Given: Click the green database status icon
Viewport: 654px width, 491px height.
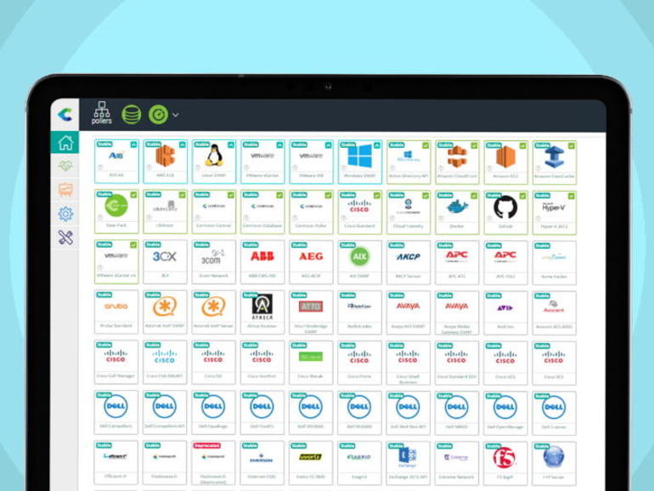Looking at the screenshot, I should [131, 115].
